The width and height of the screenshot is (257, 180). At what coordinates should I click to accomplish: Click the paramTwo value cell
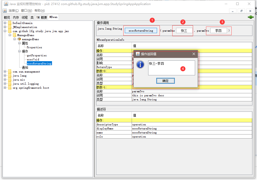click(x=192, y=91)
